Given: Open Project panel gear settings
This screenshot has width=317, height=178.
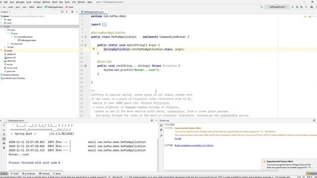Looking at the screenshot, I should click(x=72, y=12).
